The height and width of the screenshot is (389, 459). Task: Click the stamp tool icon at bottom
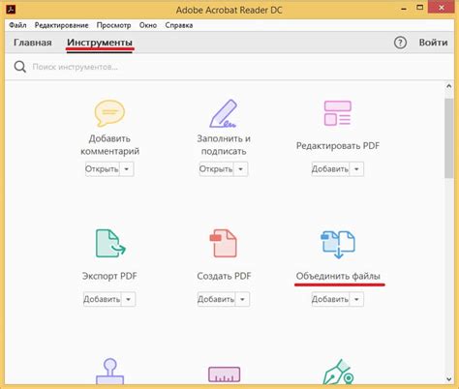click(109, 372)
